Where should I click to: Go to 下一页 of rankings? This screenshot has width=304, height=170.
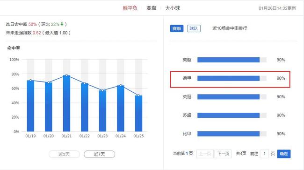pyautogui.click(x=223, y=154)
